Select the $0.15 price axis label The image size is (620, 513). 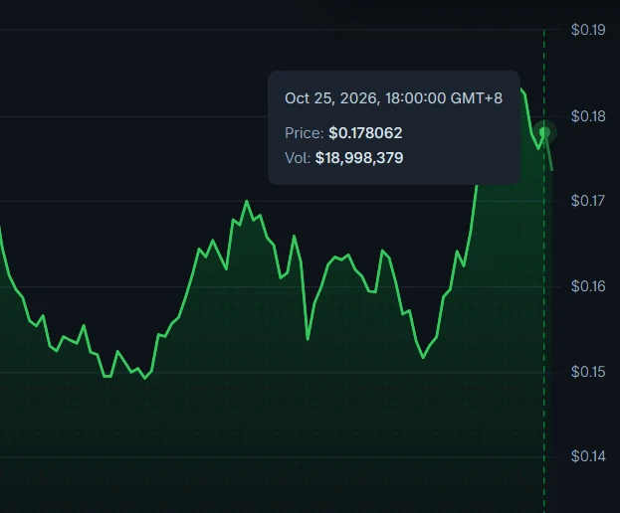(x=588, y=372)
